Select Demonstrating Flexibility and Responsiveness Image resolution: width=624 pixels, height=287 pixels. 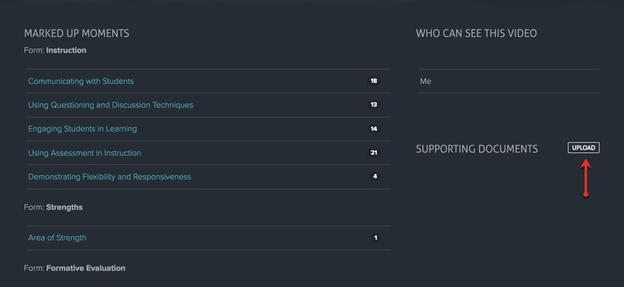[110, 177]
